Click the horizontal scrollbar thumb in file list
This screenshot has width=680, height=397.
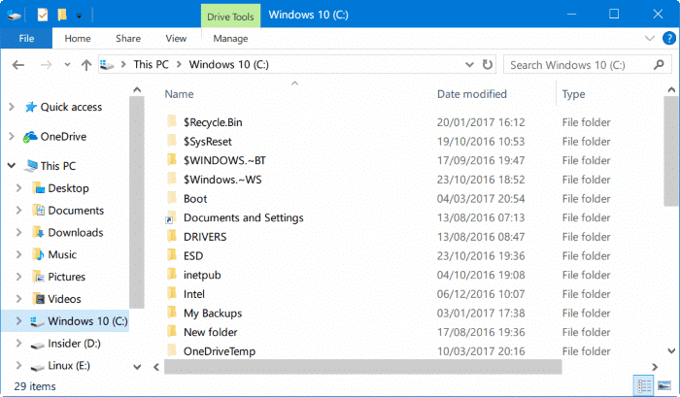[x=363, y=367]
